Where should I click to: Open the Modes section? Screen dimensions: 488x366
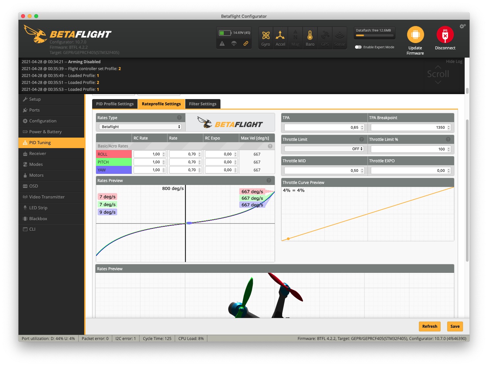(52, 164)
